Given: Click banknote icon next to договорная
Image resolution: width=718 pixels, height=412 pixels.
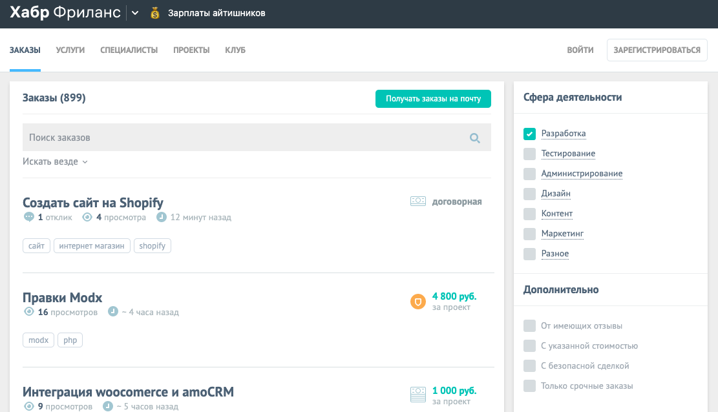Looking at the screenshot, I should coord(418,201).
